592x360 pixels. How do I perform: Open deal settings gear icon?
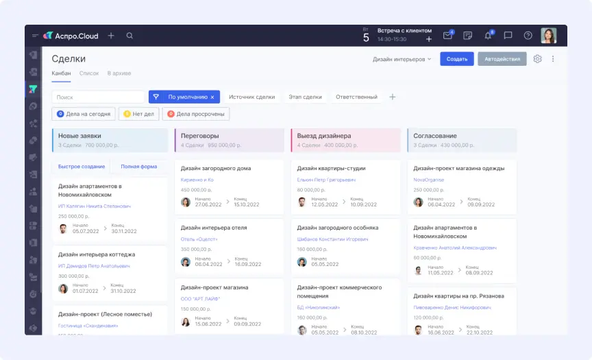pyautogui.click(x=538, y=59)
